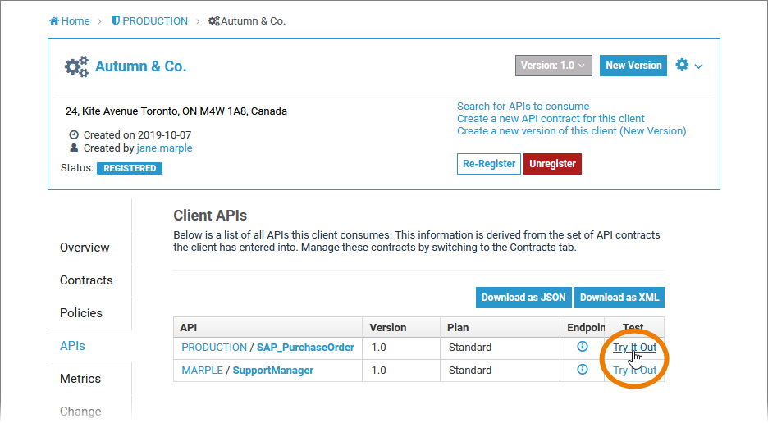
Task: Open the gear settings menu
Action: point(688,65)
